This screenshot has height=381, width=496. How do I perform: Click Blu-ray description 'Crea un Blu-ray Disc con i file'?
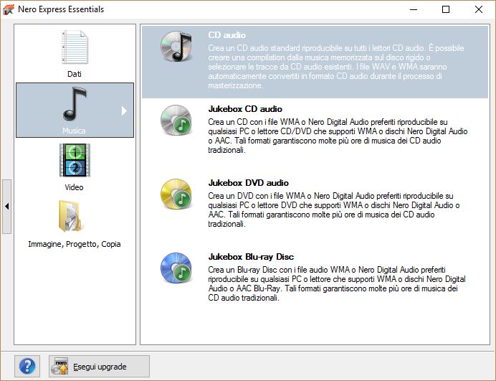[337, 283]
